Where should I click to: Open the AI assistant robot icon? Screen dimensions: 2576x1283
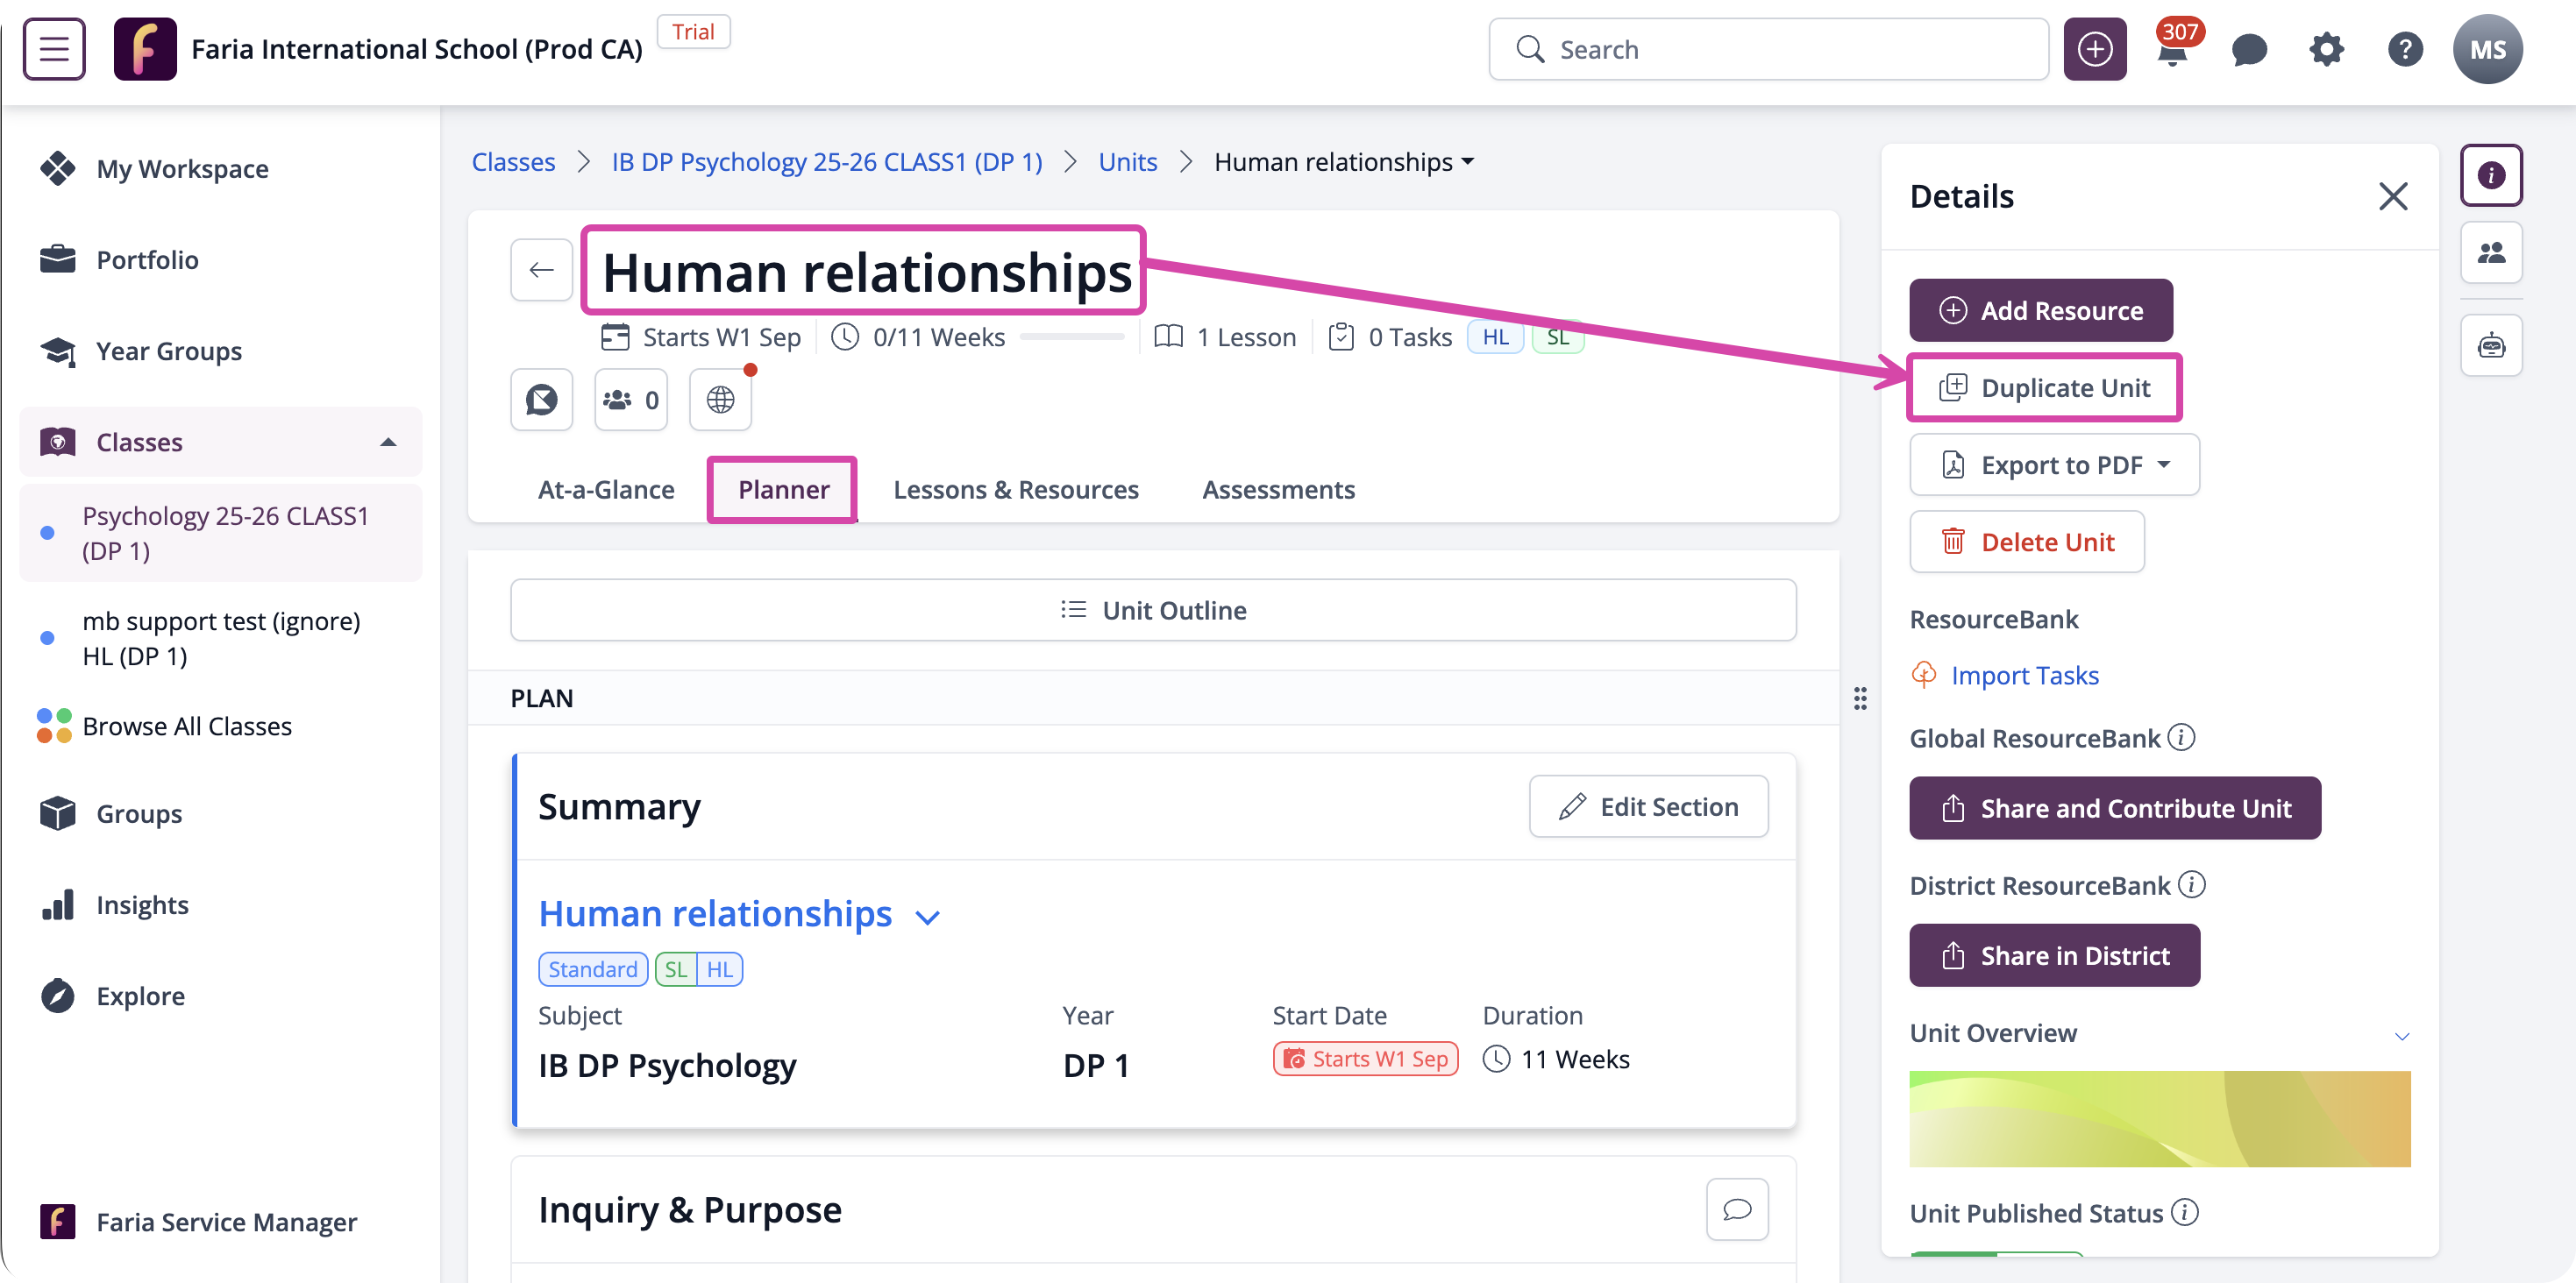tap(2491, 346)
